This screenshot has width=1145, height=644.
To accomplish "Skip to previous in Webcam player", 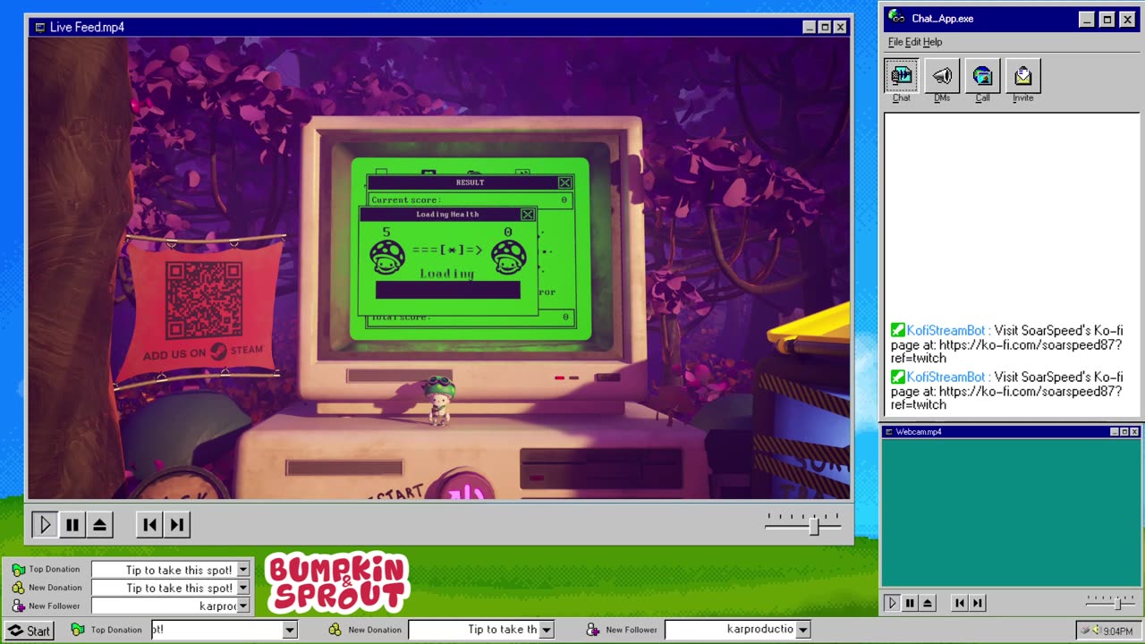I will [x=960, y=603].
